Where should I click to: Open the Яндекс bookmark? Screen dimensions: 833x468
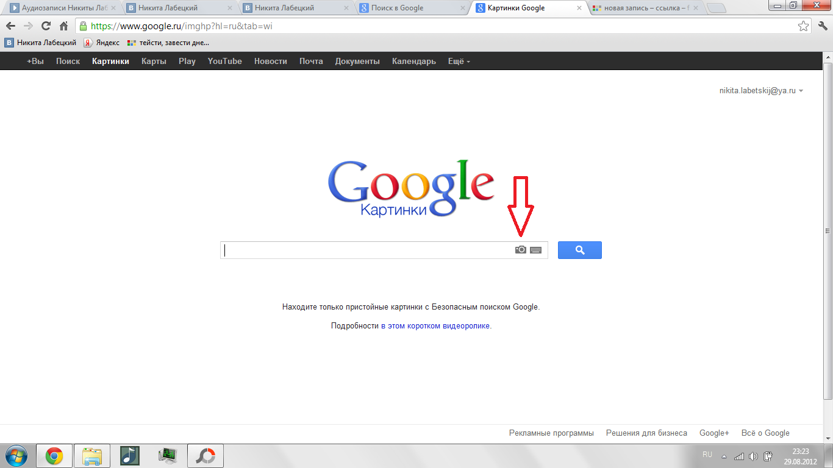click(x=101, y=43)
